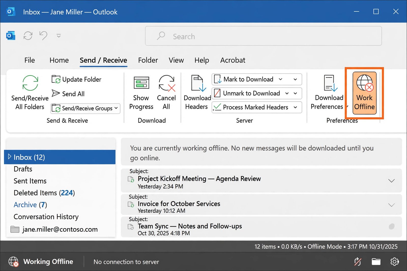Switch to the View tab
Screen dimensions: 407x271
click(176, 60)
